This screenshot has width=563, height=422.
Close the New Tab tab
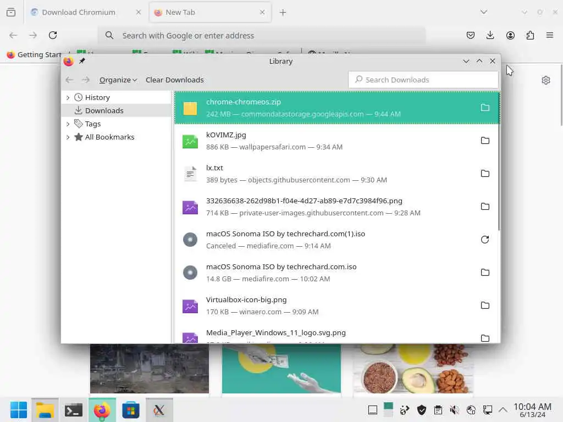click(262, 12)
